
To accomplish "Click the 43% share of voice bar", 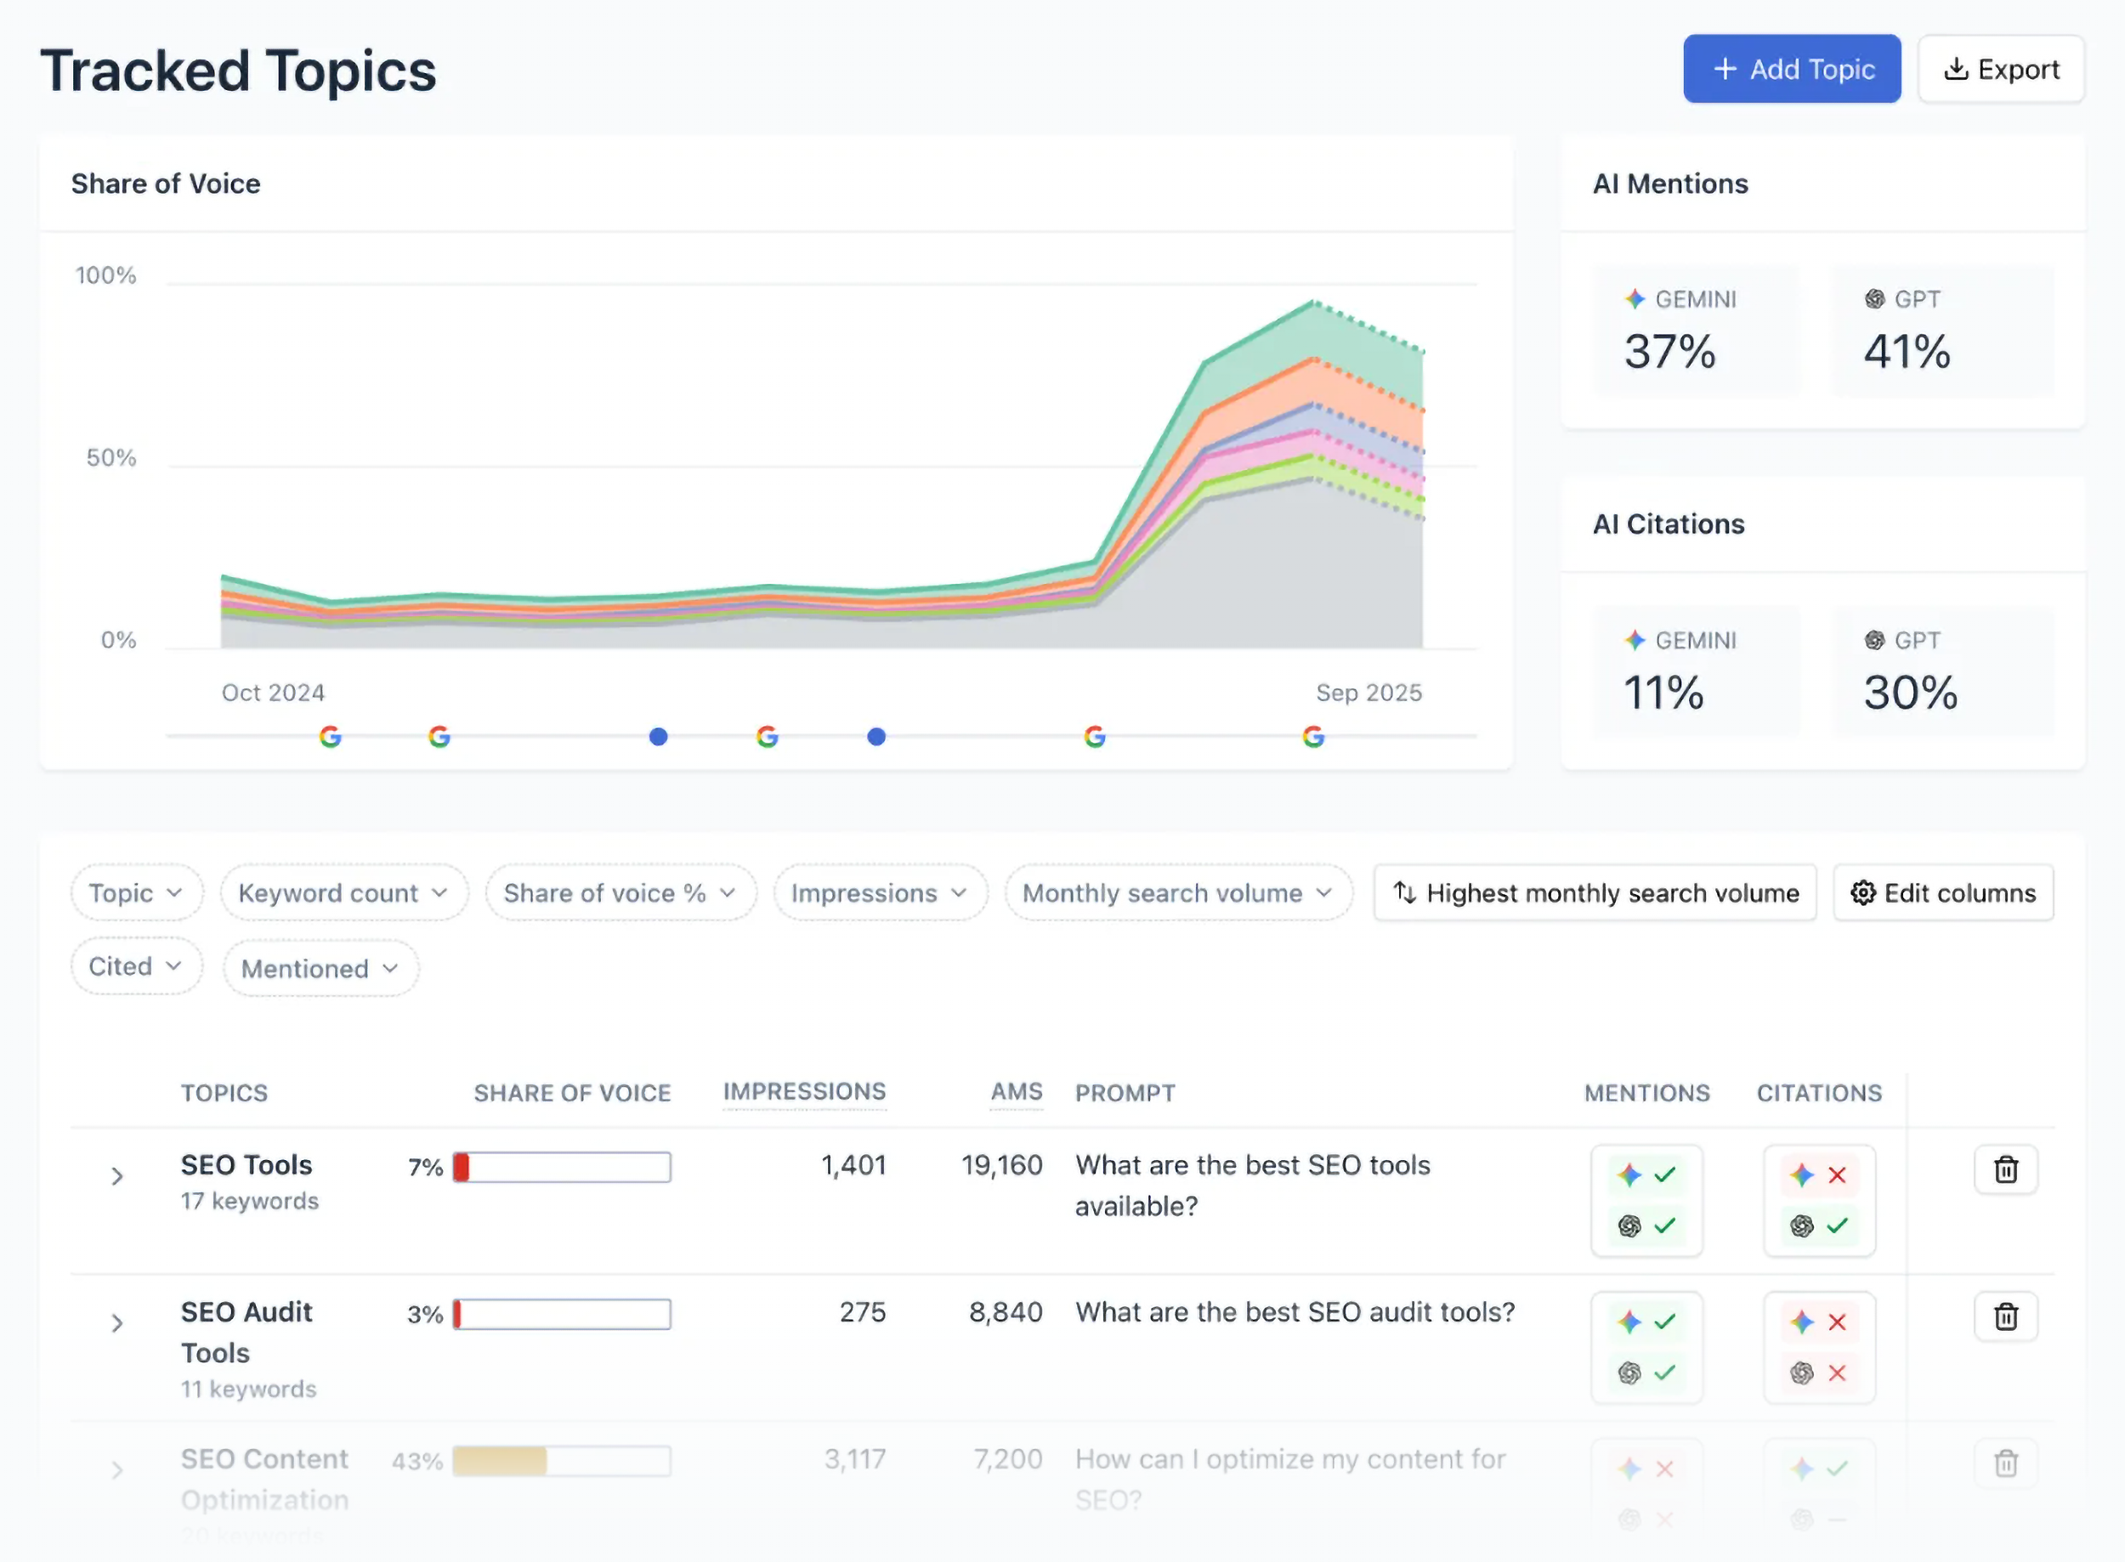I will pos(562,1462).
